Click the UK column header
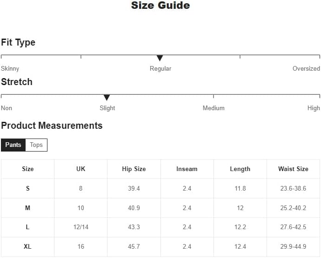 (x=81, y=169)
